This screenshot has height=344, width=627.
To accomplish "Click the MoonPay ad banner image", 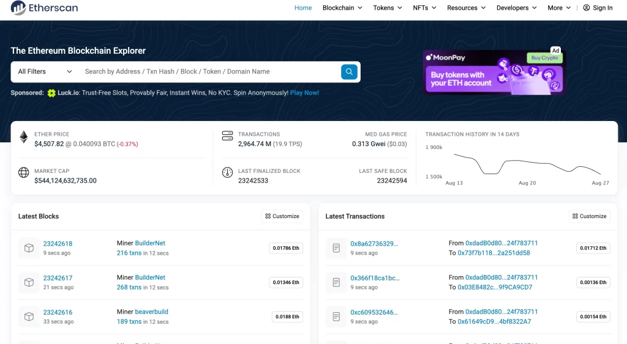I will 494,72.
